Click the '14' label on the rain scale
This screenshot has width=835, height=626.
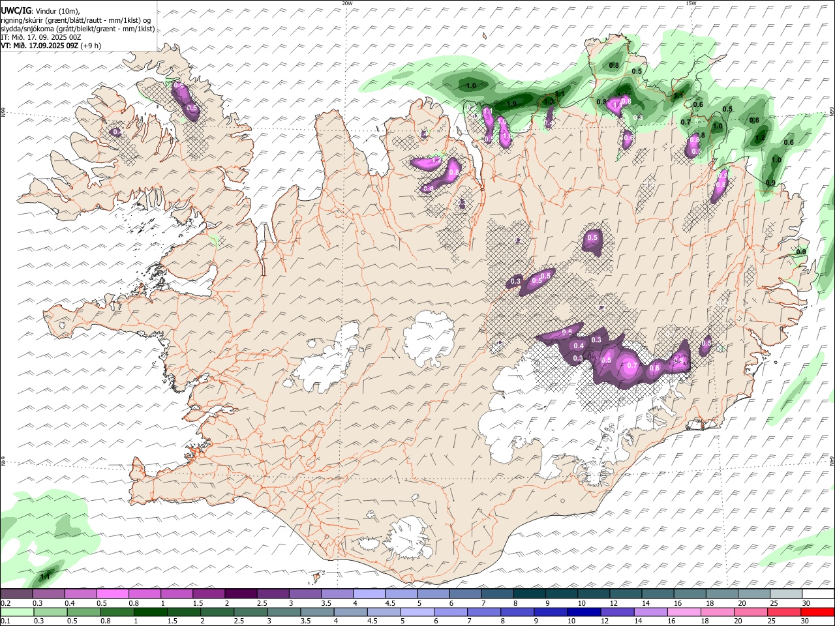tap(638, 621)
